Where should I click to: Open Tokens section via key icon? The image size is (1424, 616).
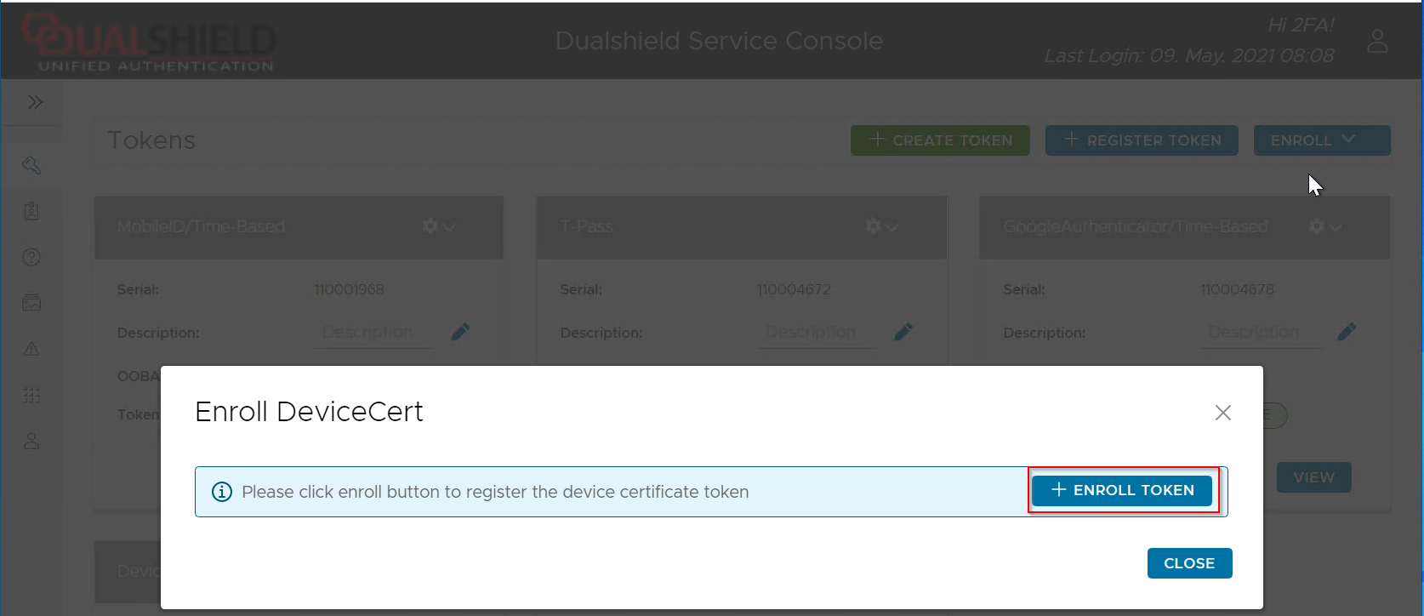(31, 165)
